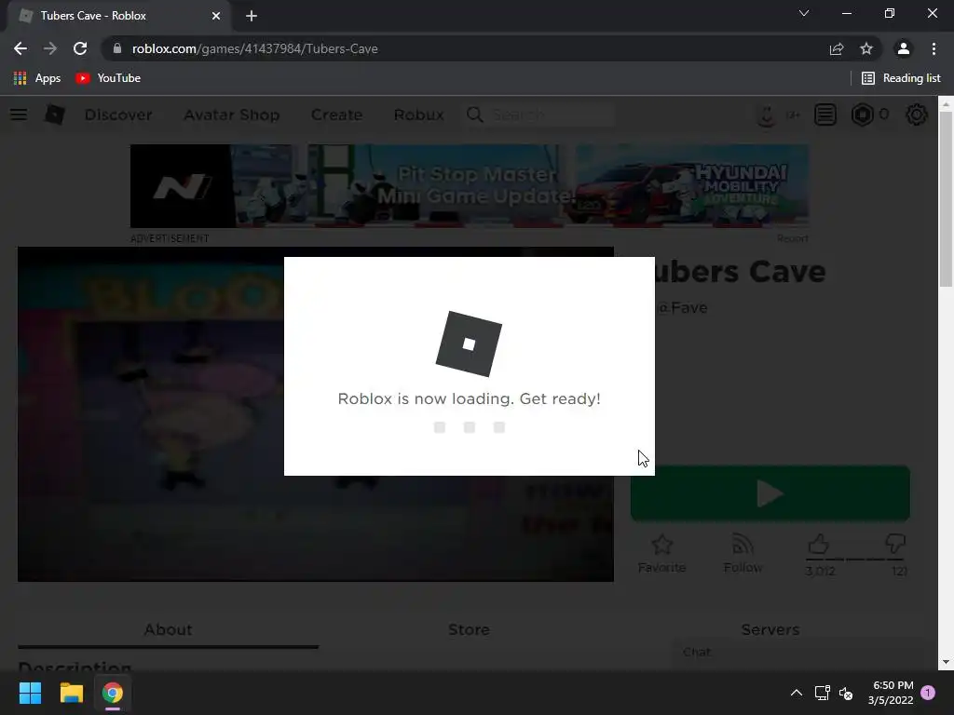This screenshot has width=954, height=715.
Task: Open the Discover menu item
Action: point(118,115)
